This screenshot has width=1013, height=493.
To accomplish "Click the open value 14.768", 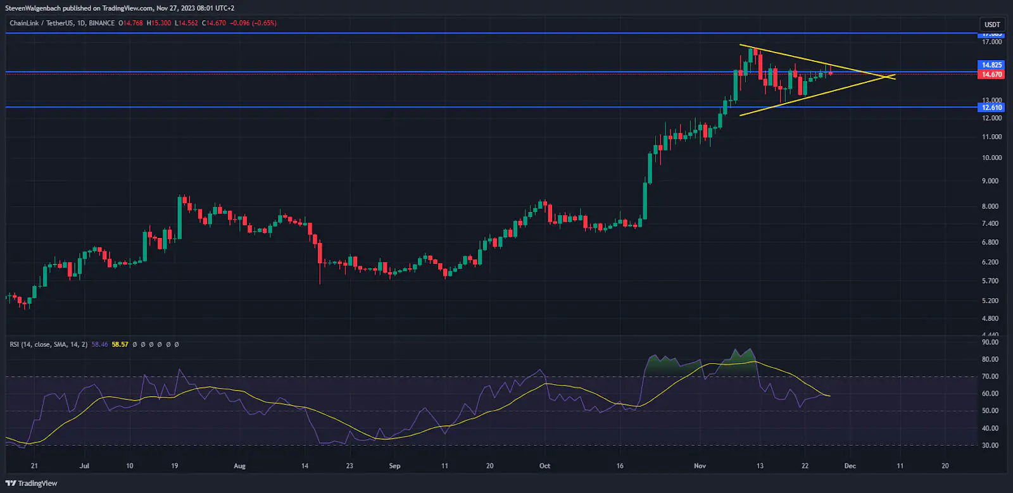I will click(x=133, y=23).
